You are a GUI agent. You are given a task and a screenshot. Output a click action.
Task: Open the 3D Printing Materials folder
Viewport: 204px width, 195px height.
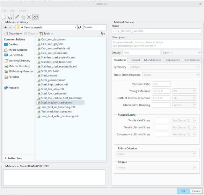tap(19, 71)
